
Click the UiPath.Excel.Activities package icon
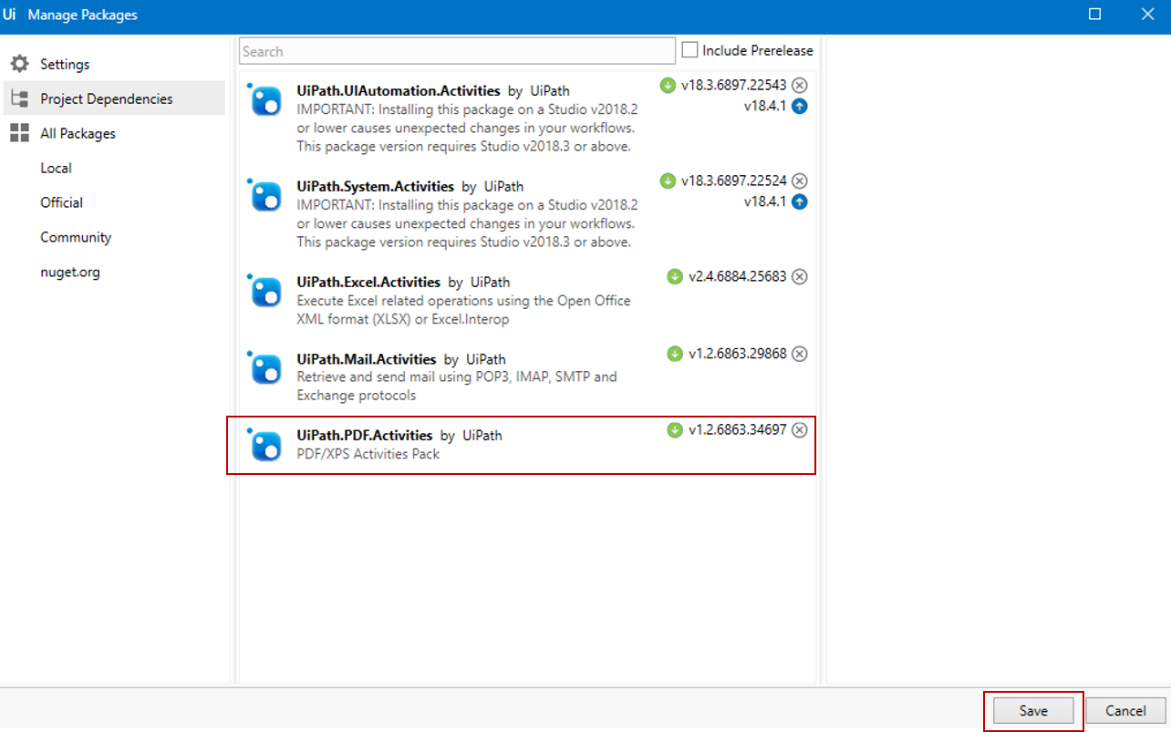point(265,291)
